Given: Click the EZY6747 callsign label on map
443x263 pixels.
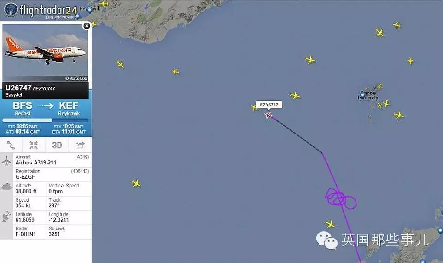Looking at the screenshot, I should [x=269, y=105].
